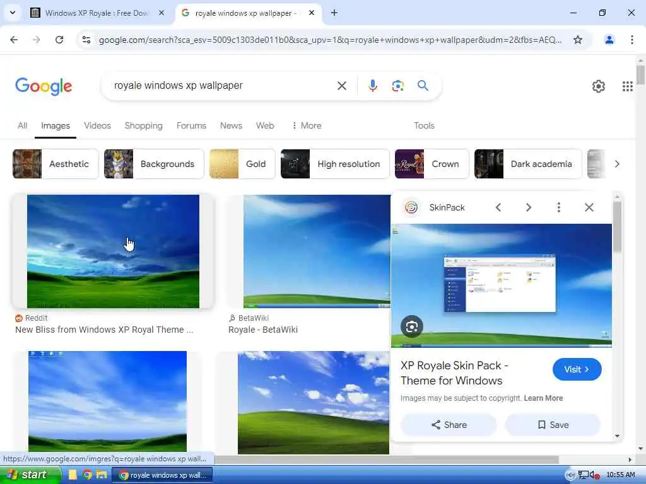Screen dimensions: 646x484
Task: Filter images by Aesthetic chip
Action: [56, 164]
